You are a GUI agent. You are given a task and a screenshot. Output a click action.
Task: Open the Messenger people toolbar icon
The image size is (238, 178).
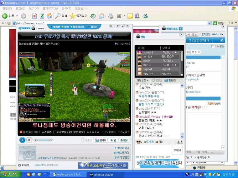[145, 16]
